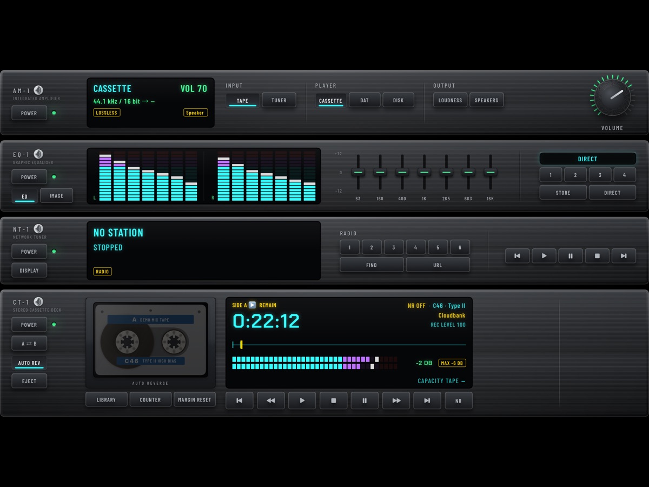Click the AM-1 amplifier logo icon
This screenshot has height=487, width=649.
(x=38, y=90)
